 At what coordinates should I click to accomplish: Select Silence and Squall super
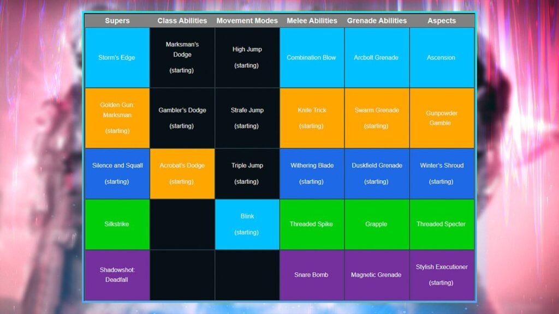(117, 173)
